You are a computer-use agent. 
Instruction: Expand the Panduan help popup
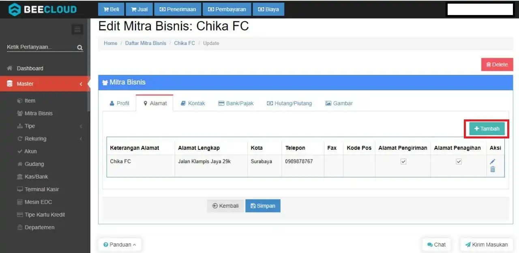(x=120, y=244)
